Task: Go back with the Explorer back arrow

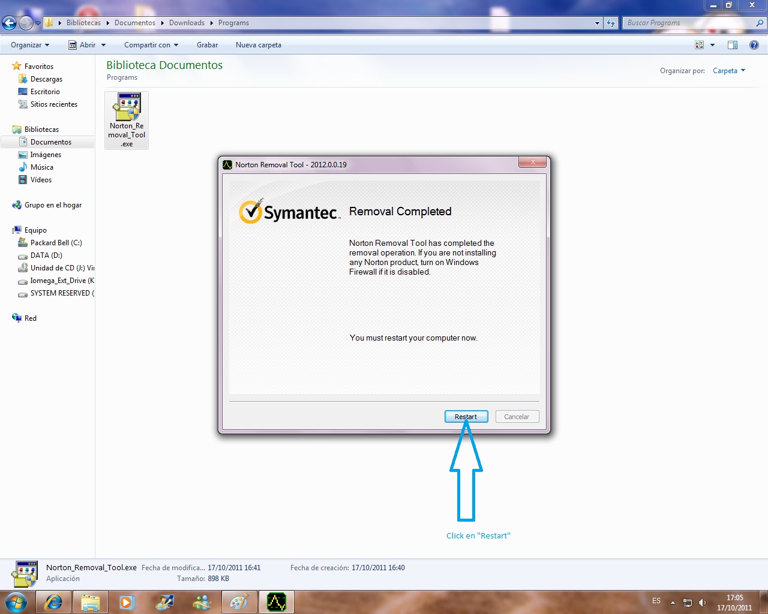Action: (9, 23)
